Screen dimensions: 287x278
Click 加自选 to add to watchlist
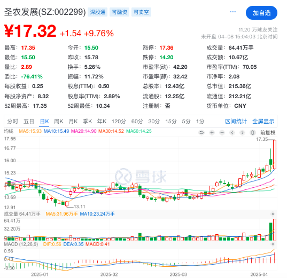261,13
